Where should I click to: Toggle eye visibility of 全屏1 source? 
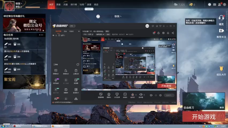[x=53, y=35]
